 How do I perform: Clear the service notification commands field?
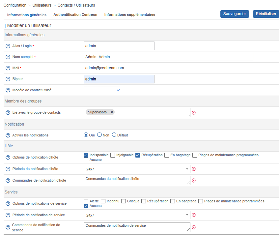pos(194,227)
